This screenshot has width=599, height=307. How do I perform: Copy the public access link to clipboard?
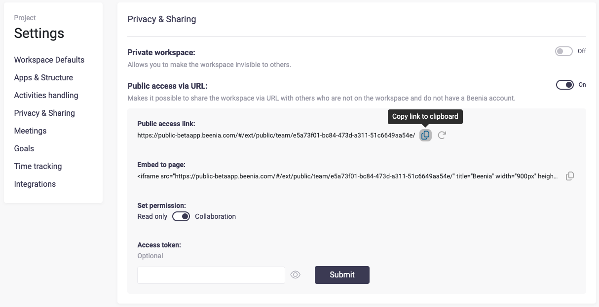click(x=425, y=135)
